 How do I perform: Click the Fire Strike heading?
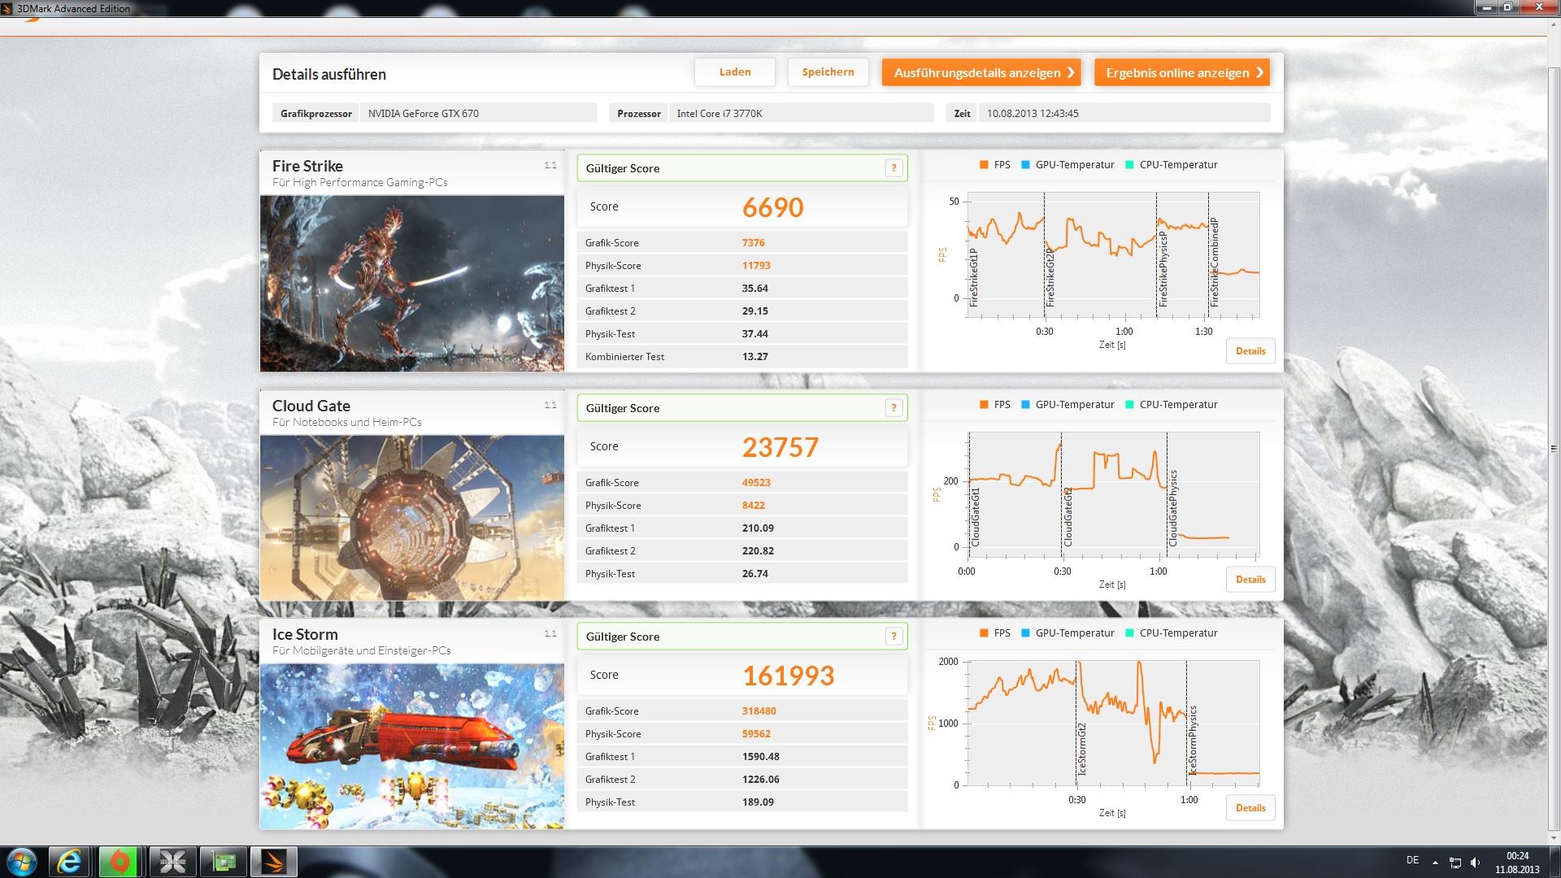[307, 166]
